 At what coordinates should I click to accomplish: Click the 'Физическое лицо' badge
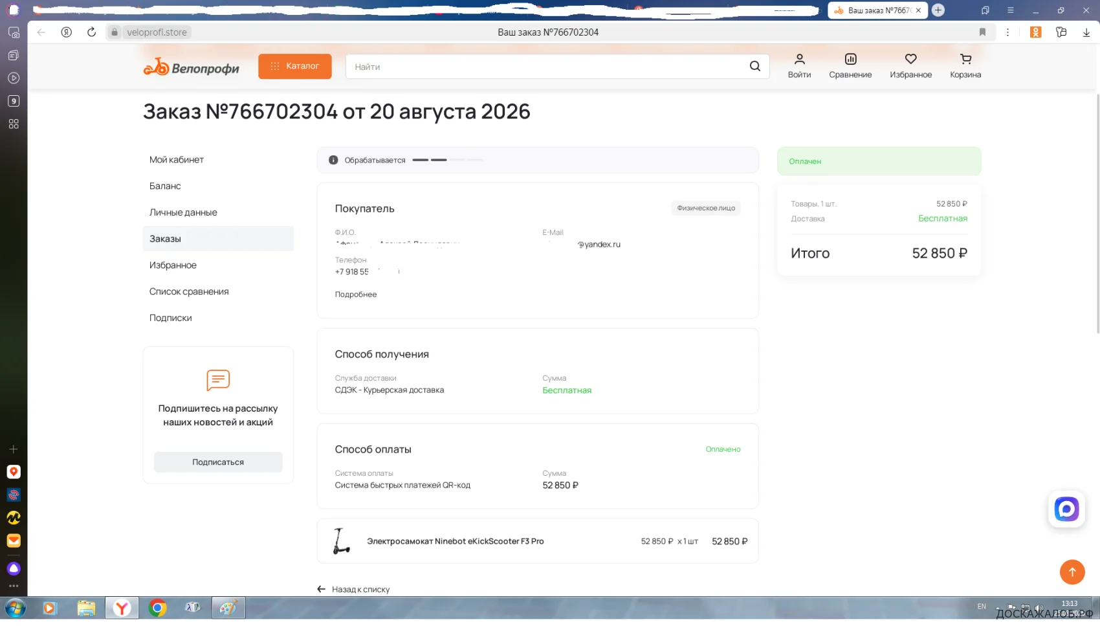click(706, 208)
